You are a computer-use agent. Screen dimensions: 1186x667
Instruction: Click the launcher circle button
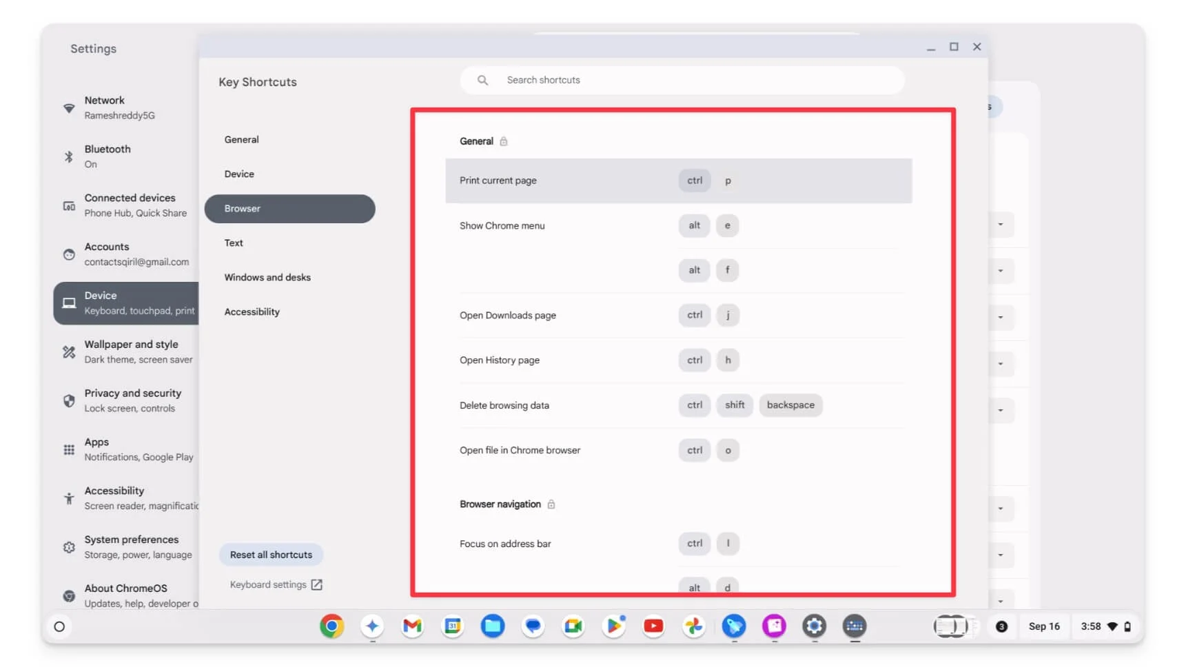pos(59,627)
